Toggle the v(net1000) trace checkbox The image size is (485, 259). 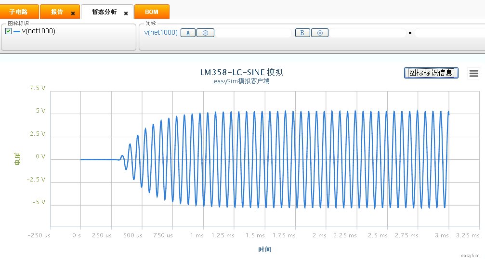click(9, 31)
